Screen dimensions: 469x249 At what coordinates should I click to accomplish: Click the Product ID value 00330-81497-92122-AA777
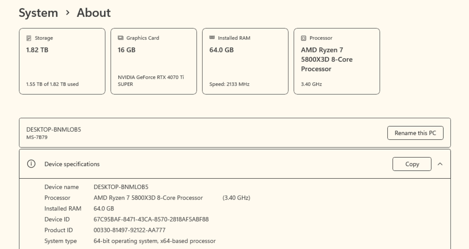click(x=129, y=230)
